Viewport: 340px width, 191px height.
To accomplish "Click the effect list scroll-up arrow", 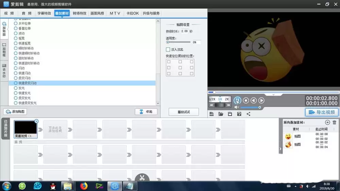I will [x=158, y=21].
